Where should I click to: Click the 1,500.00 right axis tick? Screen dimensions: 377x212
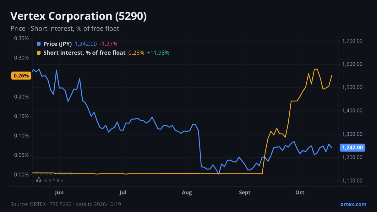tap(352, 87)
